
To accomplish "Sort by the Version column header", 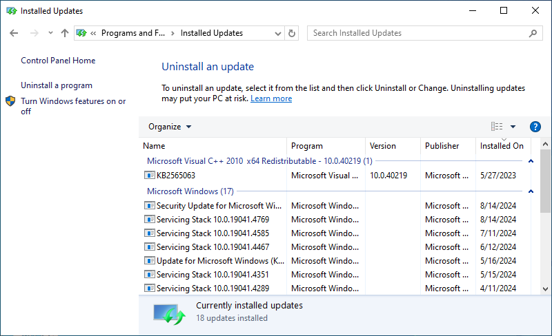I will [393, 146].
